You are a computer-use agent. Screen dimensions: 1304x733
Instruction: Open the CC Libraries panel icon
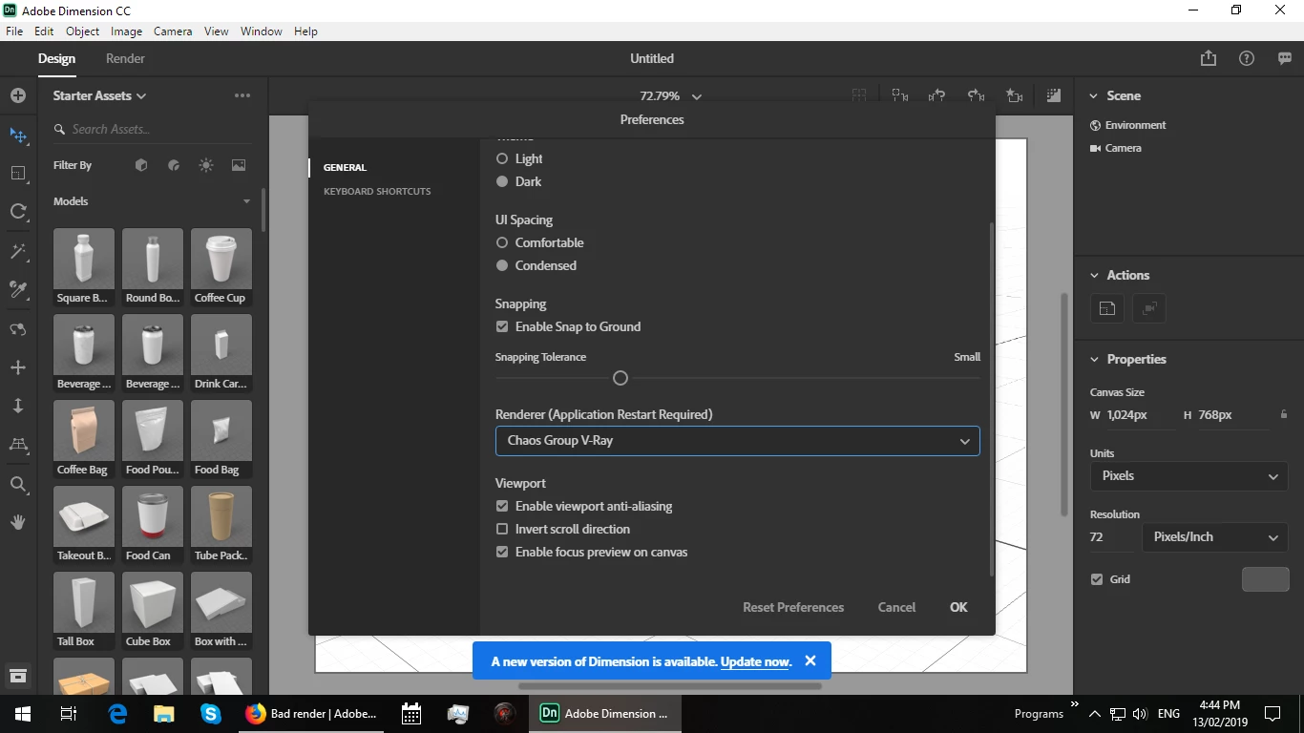[x=17, y=676]
